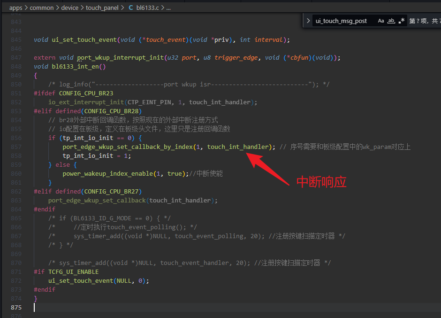Open the touch_panel breadcrumb segment

pos(102,8)
